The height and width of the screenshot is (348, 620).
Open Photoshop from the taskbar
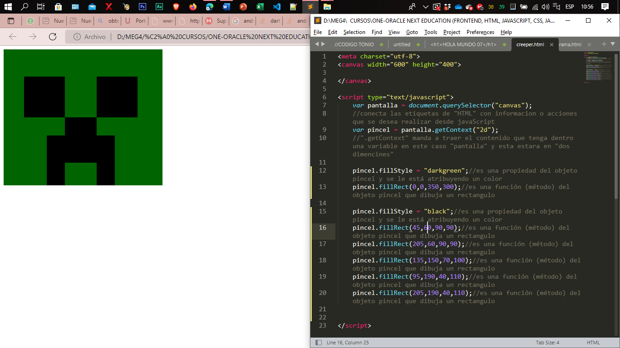click(142, 7)
